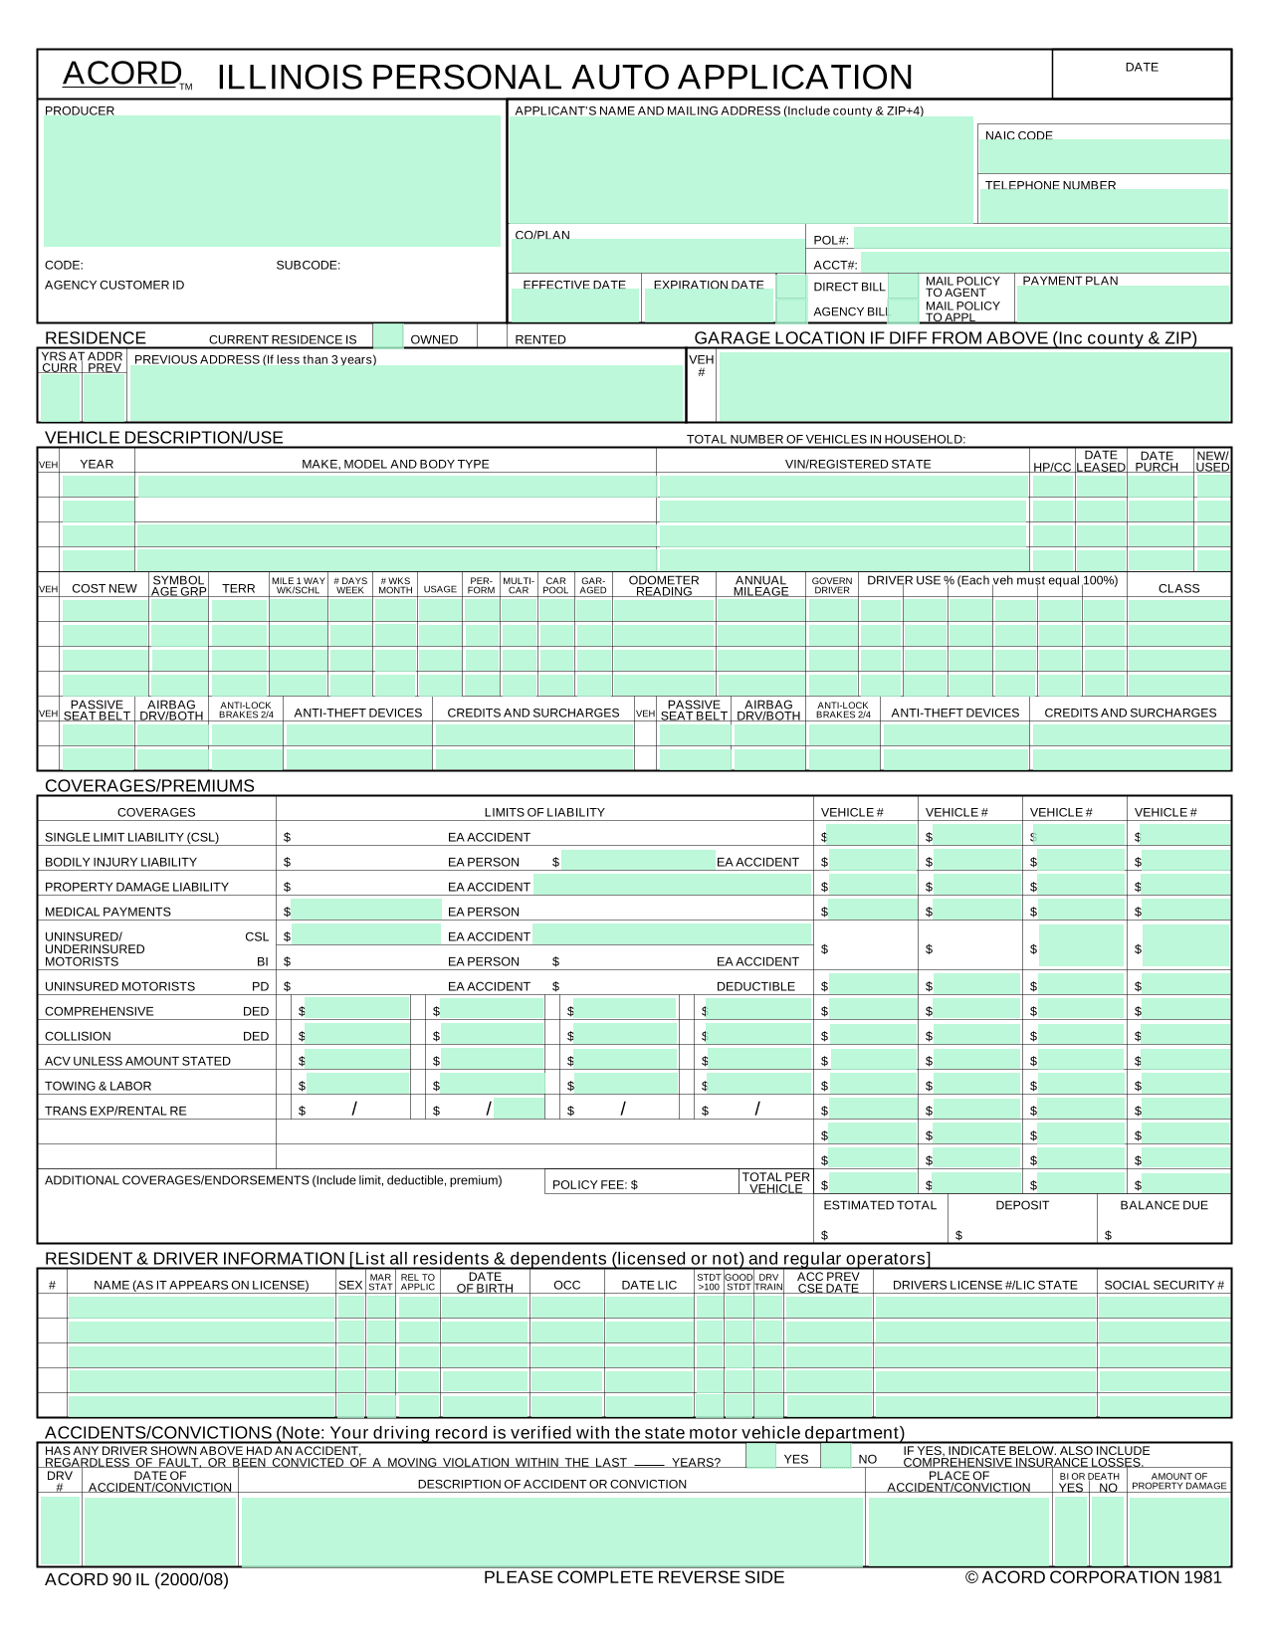Click first right-side Credits and Surcharges field
Screen dimensions: 1269x1641
[x=1131, y=734]
